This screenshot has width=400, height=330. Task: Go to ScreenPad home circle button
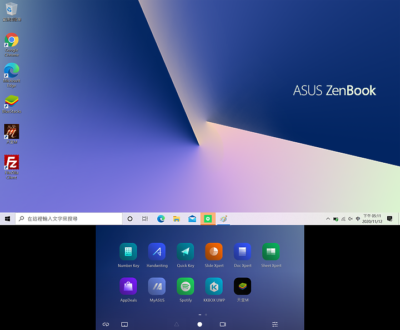pyautogui.click(x=200, y=324)
